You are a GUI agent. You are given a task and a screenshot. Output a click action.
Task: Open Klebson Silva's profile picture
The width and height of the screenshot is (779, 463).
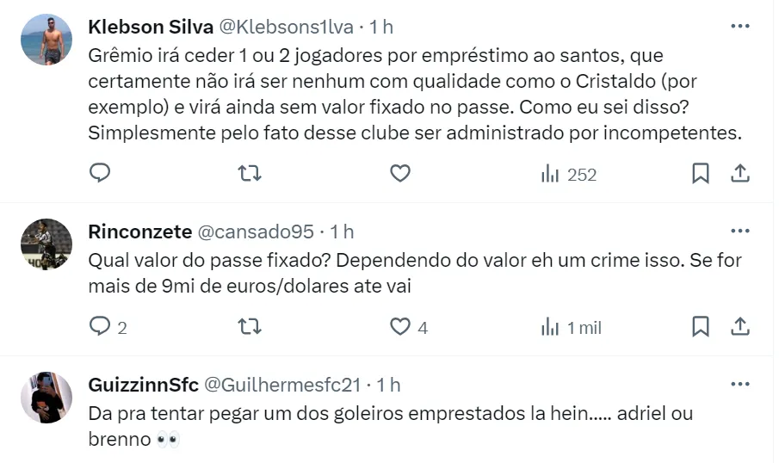coord(46,40)
